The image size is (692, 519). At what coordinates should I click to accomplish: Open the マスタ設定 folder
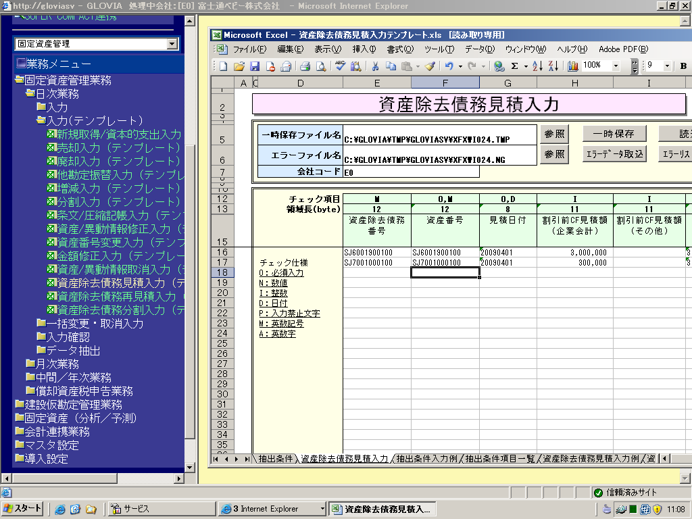coord(47,445)
